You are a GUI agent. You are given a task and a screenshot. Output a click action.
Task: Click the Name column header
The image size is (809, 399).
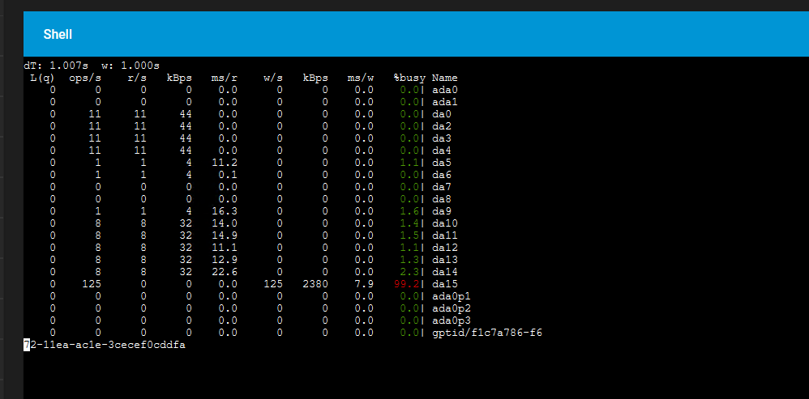click(x=444, y=78)
